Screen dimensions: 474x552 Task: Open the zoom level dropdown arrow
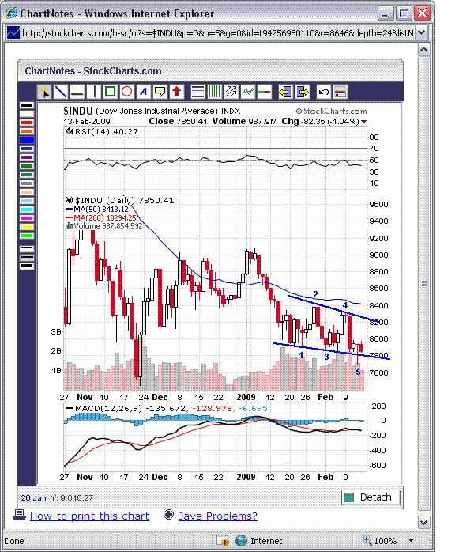coord(411,541)
